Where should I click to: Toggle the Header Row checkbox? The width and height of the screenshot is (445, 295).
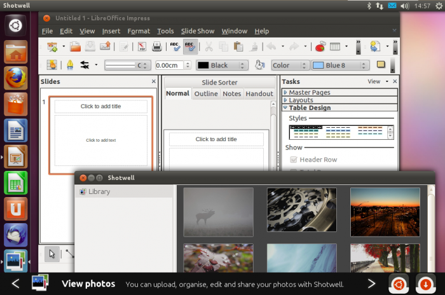point(294,160)
